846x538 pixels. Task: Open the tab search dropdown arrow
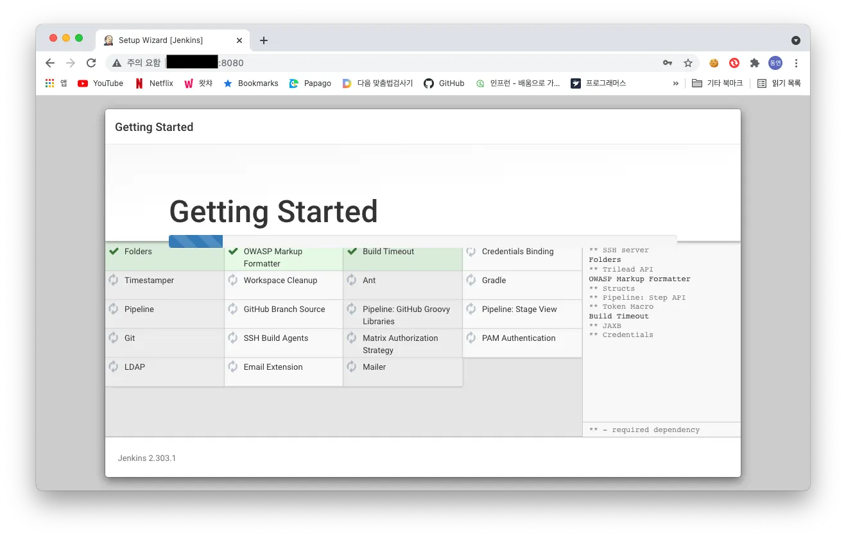796,40
